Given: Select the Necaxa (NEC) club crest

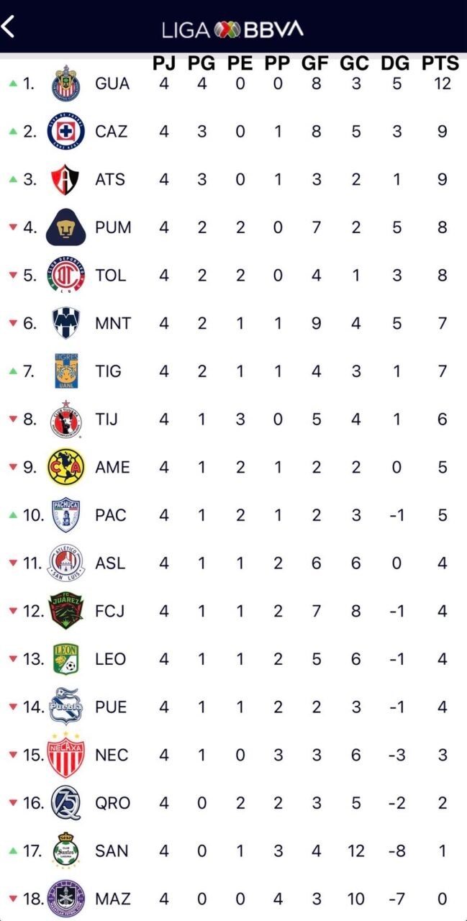Looking at the screenshot, I should point(65,755).
